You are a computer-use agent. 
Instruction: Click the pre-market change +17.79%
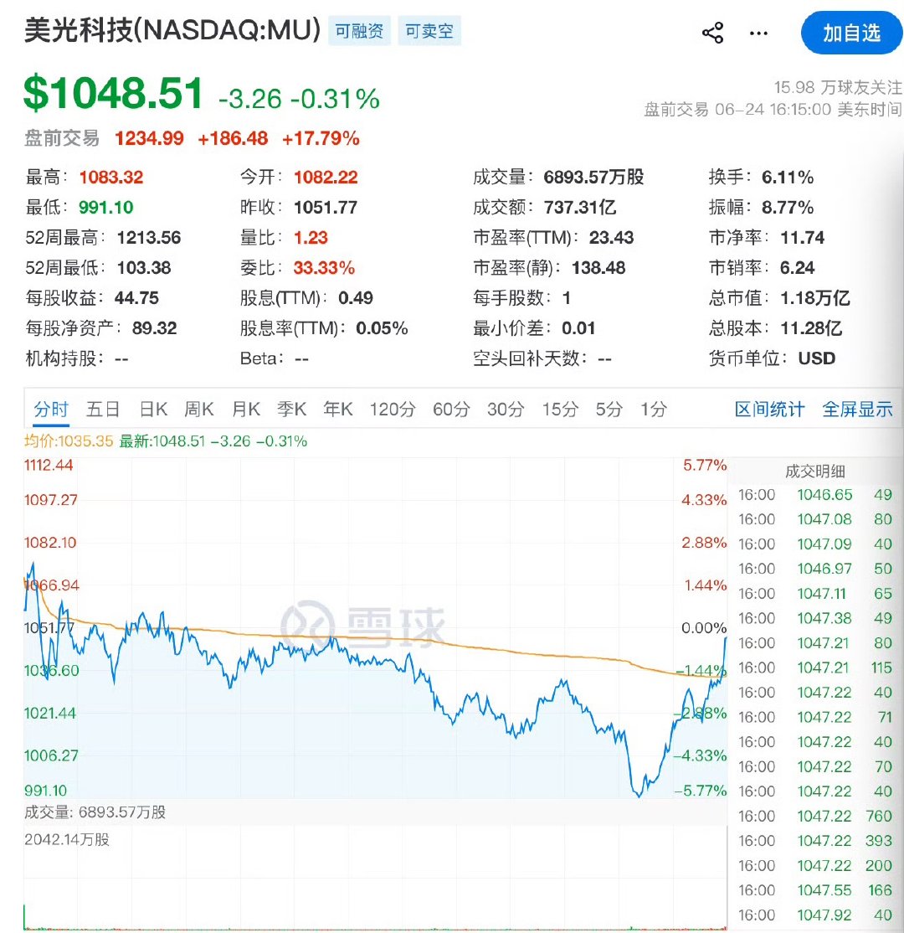click(x=321, y=139)
